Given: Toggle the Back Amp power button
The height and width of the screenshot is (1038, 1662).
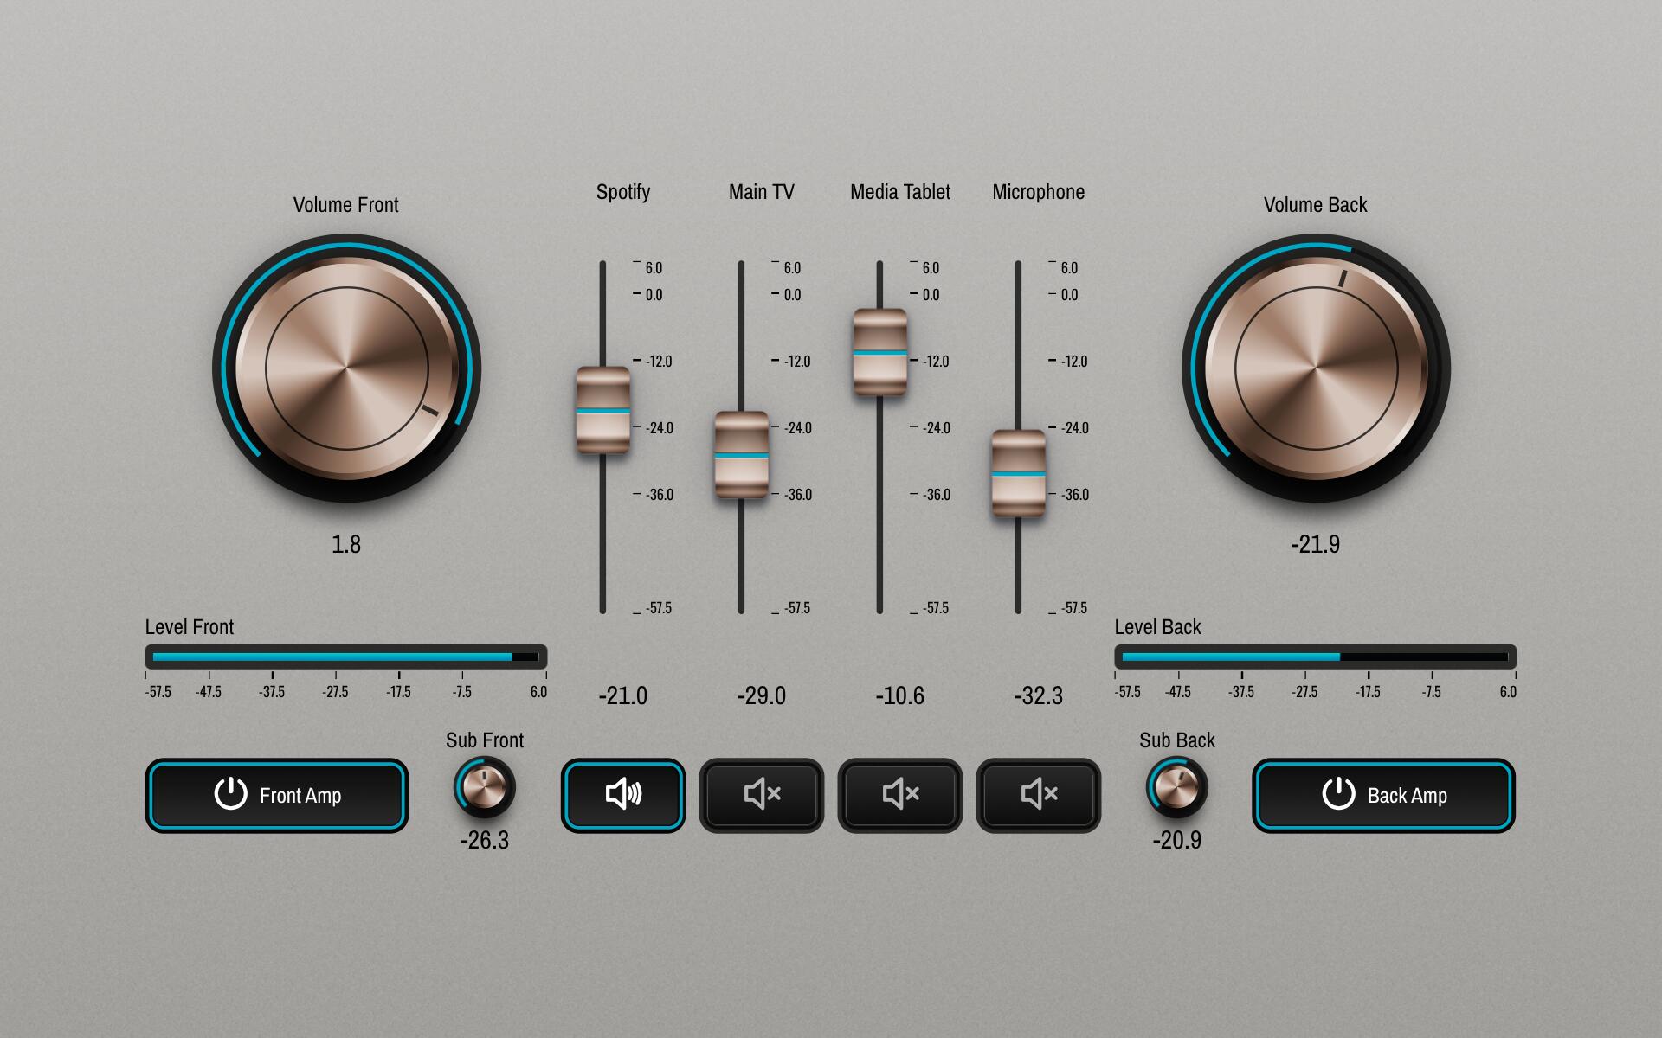Looking at the screenshot, I should click(x=1383, y=795).
